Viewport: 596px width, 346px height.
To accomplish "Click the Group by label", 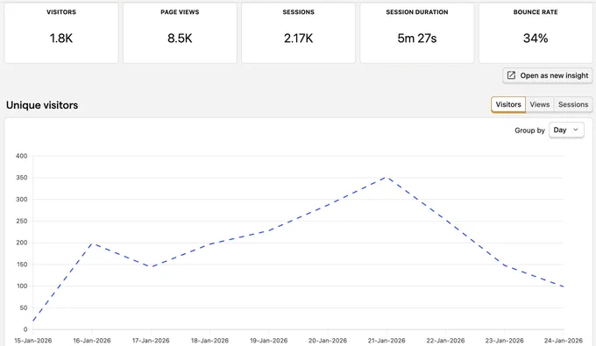I will (529, 131).
